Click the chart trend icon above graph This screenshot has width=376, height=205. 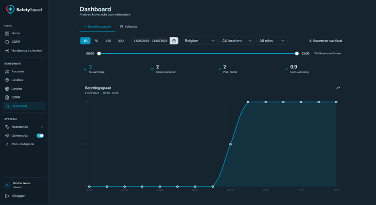click(338, 88)
